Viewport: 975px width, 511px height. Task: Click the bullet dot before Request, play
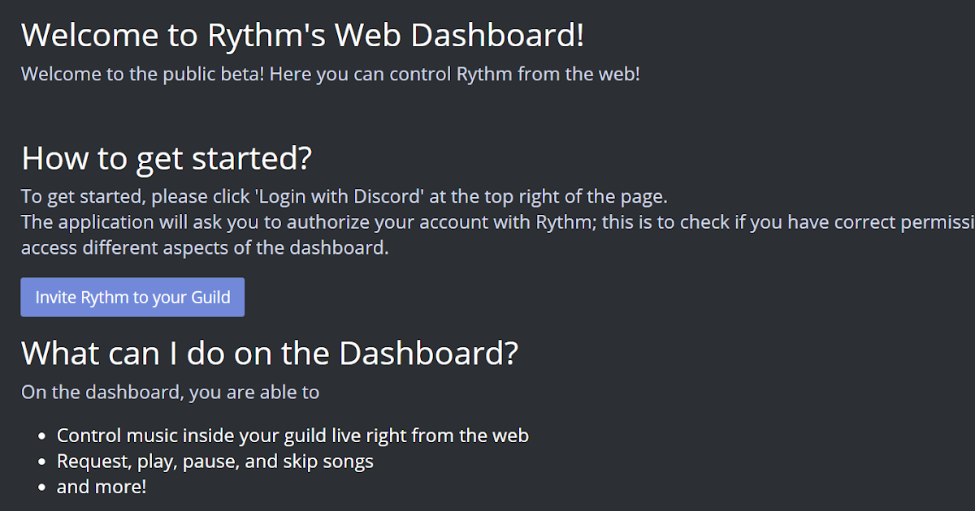pos(42,462)
